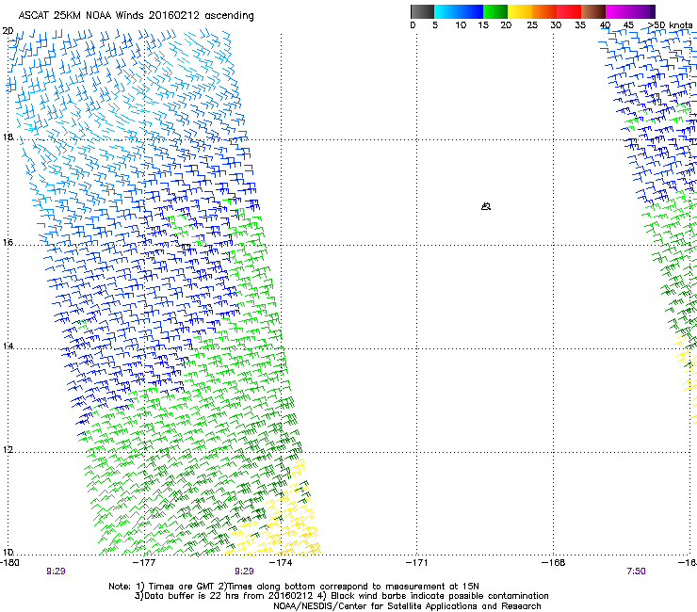Click the longitude label '-171'
697x612 pixels.
(x=417, y=563)
